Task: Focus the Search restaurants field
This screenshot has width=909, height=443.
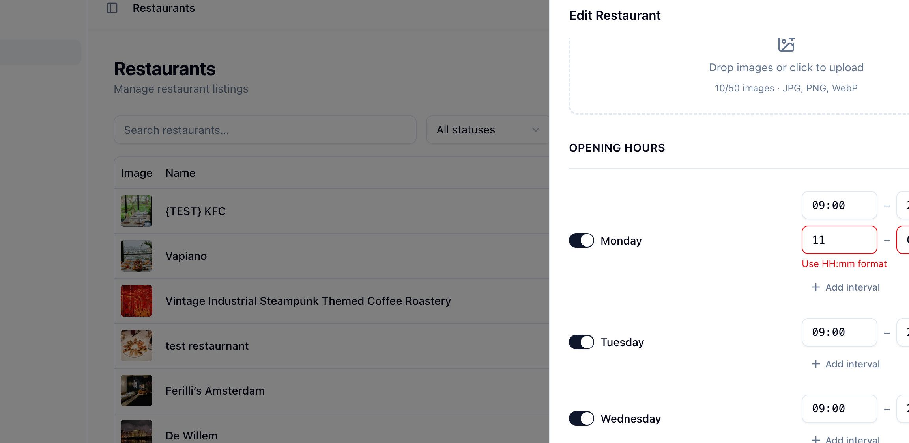Action: click(x=265, y=130)
